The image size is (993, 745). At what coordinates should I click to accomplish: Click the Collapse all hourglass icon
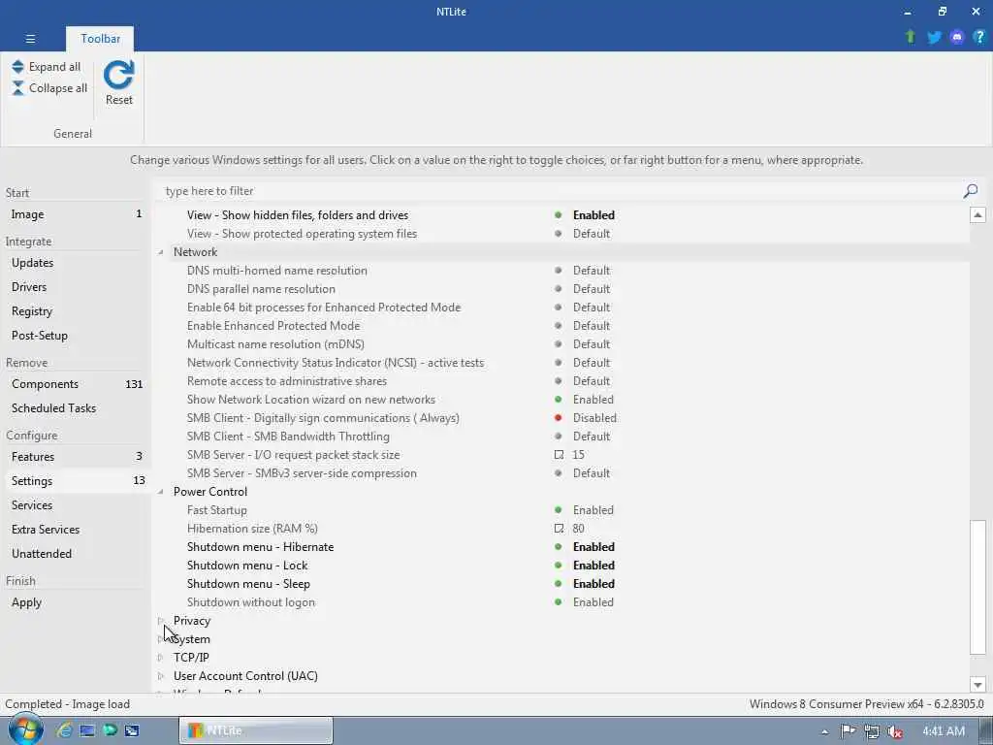[x=17, y=88]
